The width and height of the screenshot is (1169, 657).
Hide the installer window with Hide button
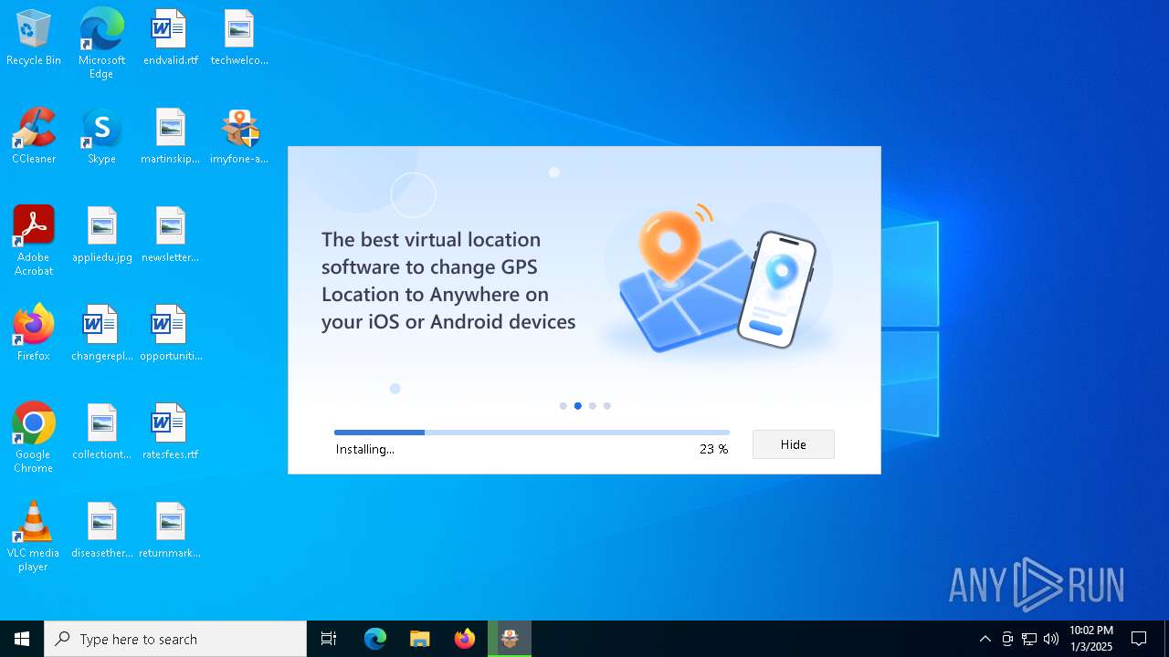(x=793, y=444)
